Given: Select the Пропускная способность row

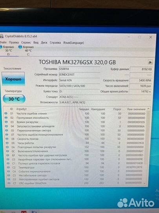Looking at the screenshot, I should 75,118.
